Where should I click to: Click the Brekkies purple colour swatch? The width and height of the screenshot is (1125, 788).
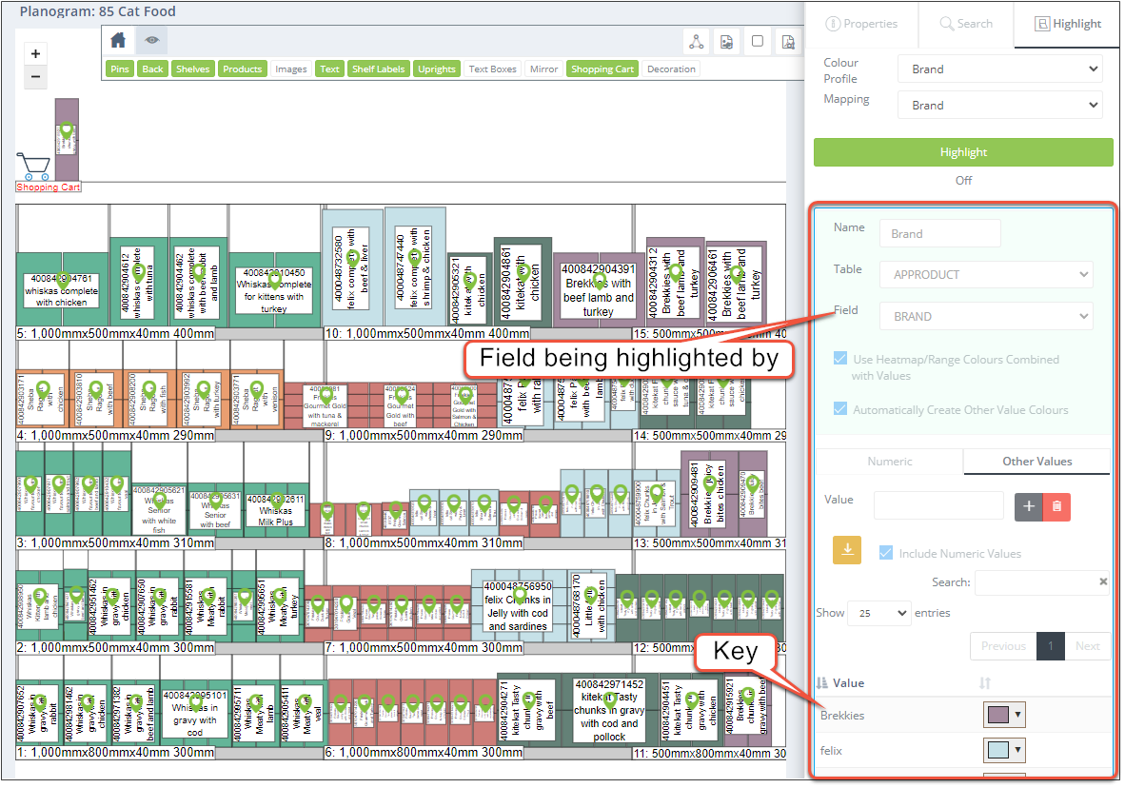pyautogui.click(x=998, y=715)
